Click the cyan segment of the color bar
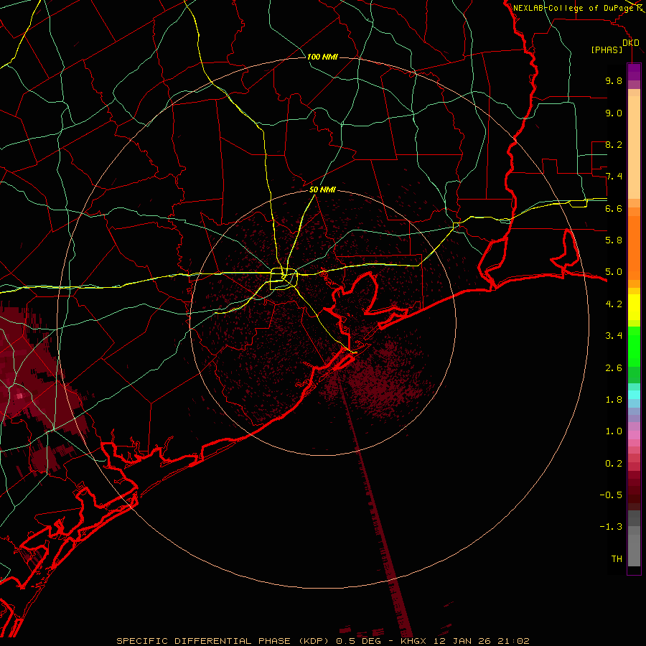Screen dimensions: 646x646 634,395
